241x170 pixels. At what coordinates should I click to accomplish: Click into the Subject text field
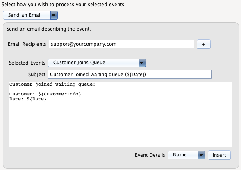tap(130, 75)
